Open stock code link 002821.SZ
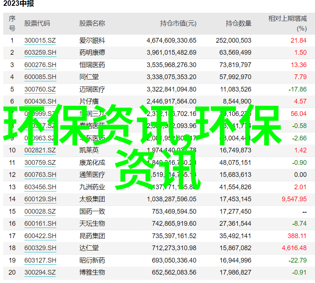 coord(40,150)
